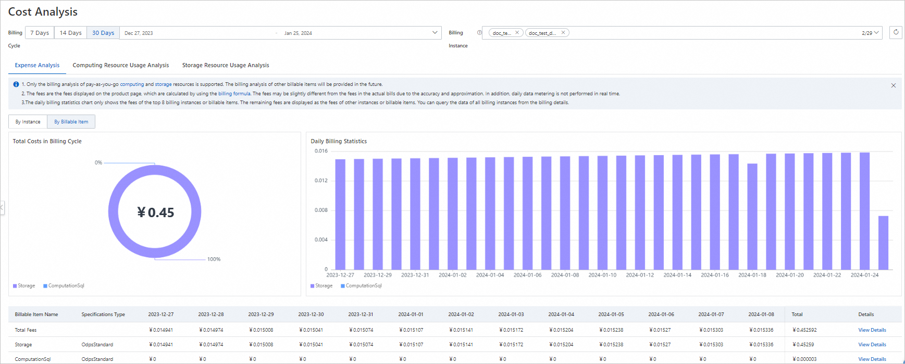Image resolution: width=905 pixels, height=364 pixels.
Task: Click the refresh icon button
Action: [x=896, y=32]
